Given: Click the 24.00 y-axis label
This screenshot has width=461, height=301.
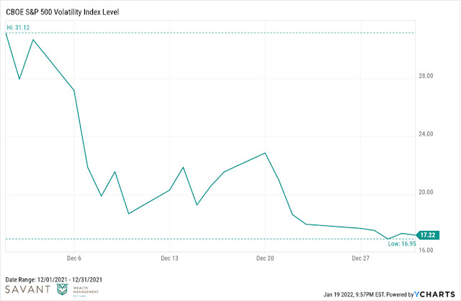Looking at the screenshot, I should click(x=426, y=134).
